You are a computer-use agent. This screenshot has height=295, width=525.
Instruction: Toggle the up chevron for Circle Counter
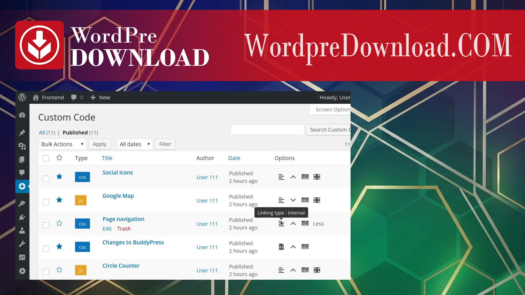(293, 270)
